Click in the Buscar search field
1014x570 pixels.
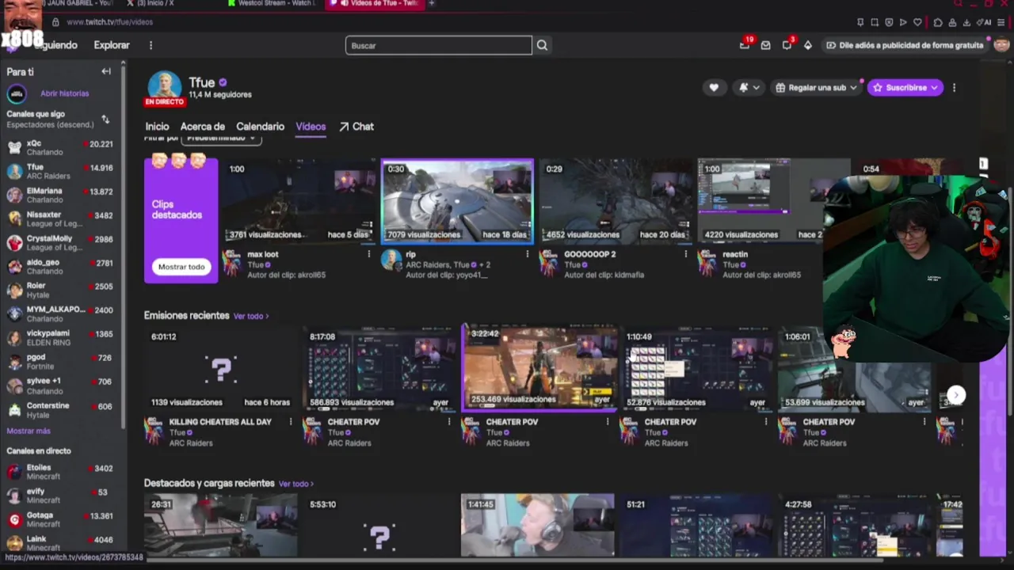coord(438,45)
